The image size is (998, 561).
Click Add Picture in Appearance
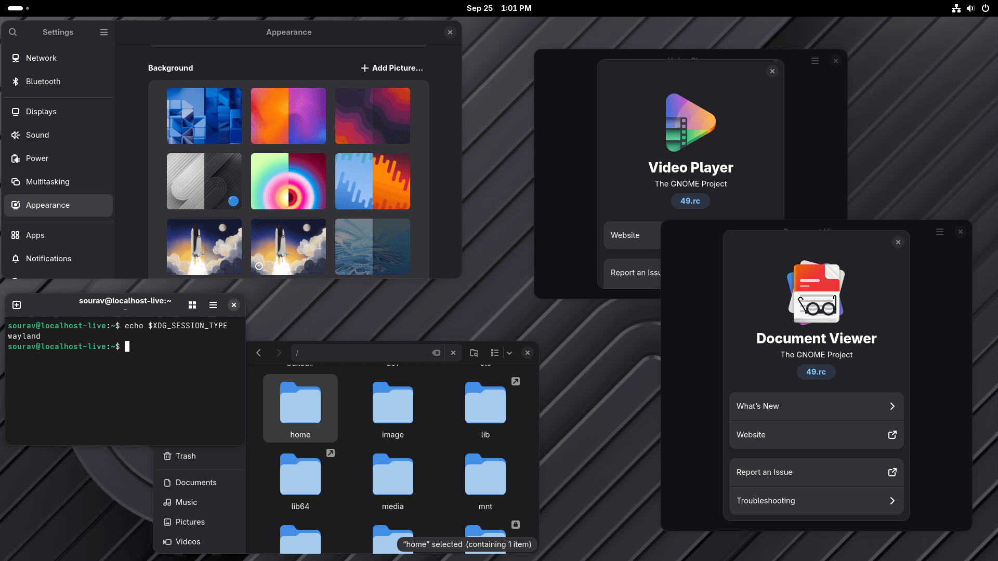point(392,68)
